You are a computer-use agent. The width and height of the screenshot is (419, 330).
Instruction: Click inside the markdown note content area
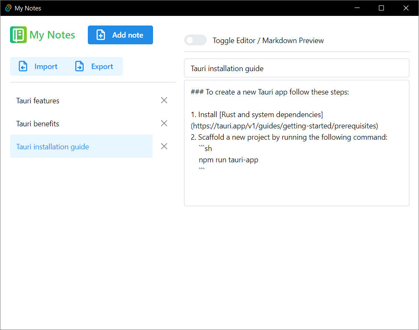coord(296,184)
